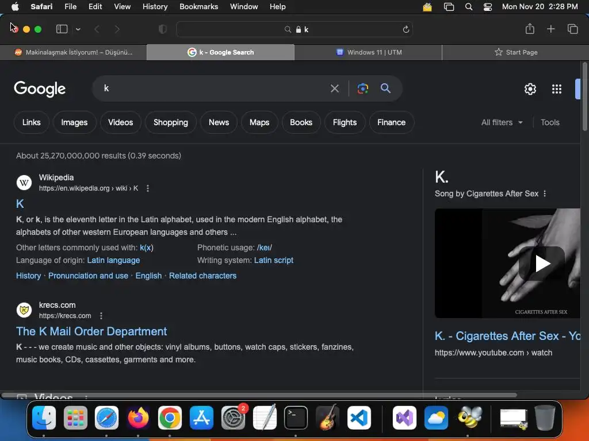Open the Latin language link
This screenshot has width=589, height=441.
[113, 260]
